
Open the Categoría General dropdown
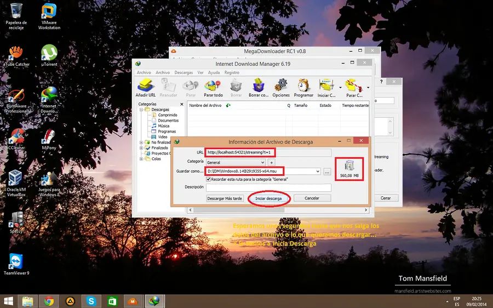[262, 162]
